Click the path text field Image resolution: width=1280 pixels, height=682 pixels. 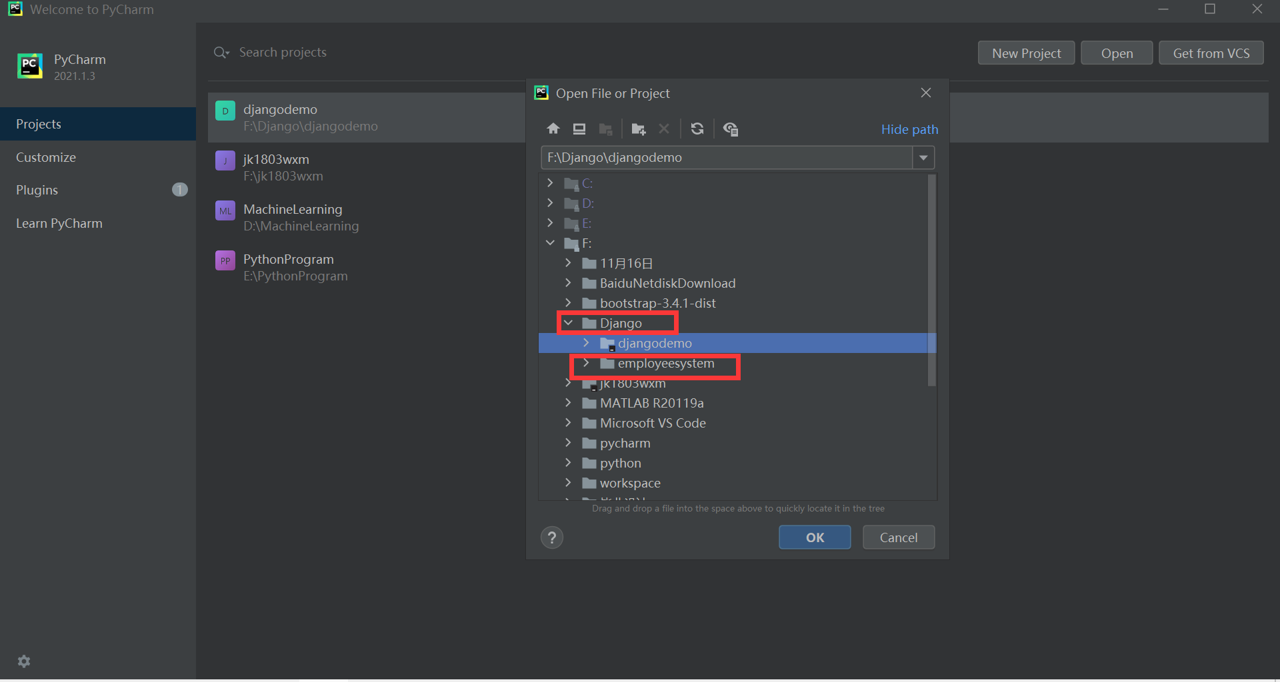pyautogui.click(x=727, y=158)
